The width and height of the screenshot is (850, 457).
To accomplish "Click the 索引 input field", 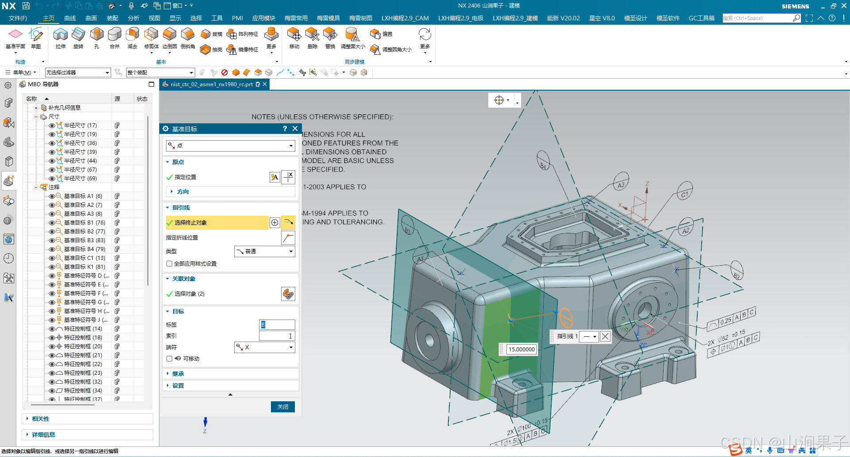I will point(277,336).
